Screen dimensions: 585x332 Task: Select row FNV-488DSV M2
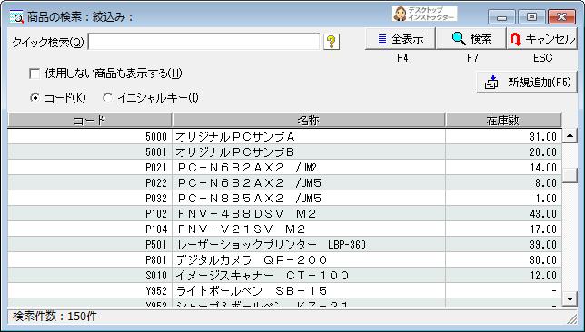click(284, 213)
